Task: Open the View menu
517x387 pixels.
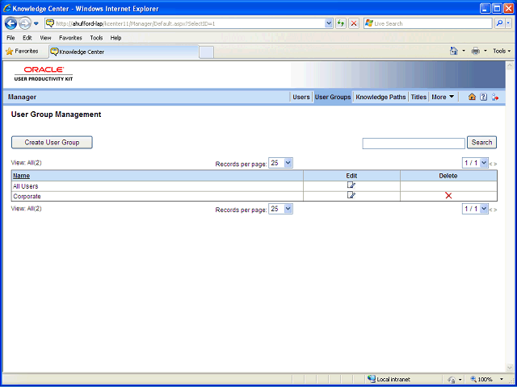Action: 45,38
